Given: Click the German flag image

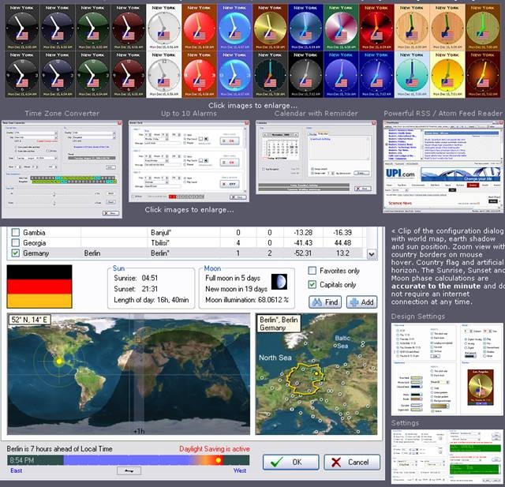Looking at the screenshot, I should click(x=39, y=287).
